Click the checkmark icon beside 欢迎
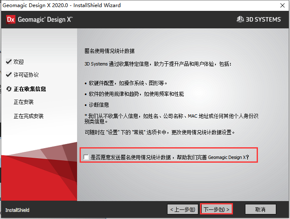The height and width of the screenshot is (219, 290). (x=9, y=61)
